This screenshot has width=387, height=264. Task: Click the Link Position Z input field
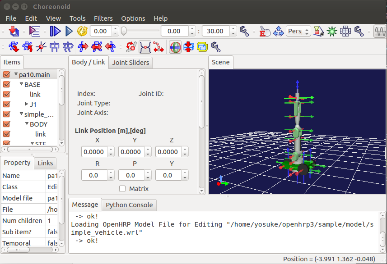[168, 152]
